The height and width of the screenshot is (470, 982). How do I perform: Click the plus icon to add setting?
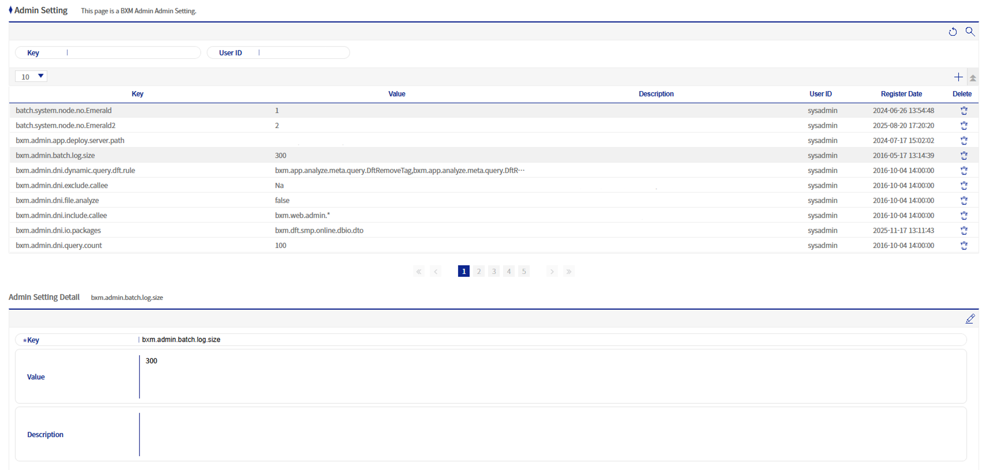point(958,77)
